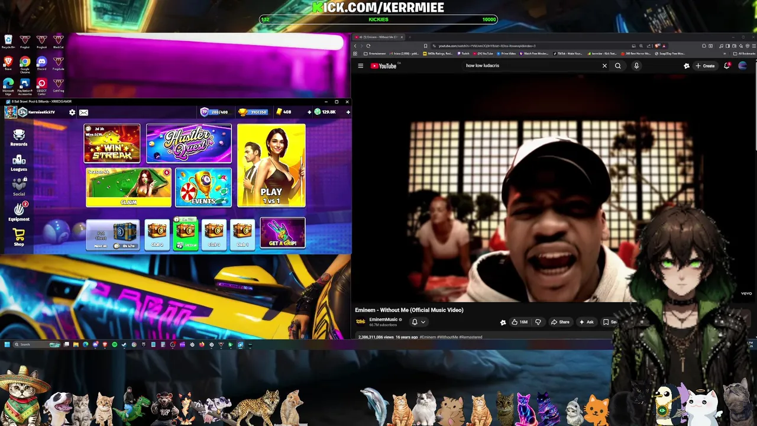Share the Without Me video
The image size is (757, 426).
pos(560,322)
